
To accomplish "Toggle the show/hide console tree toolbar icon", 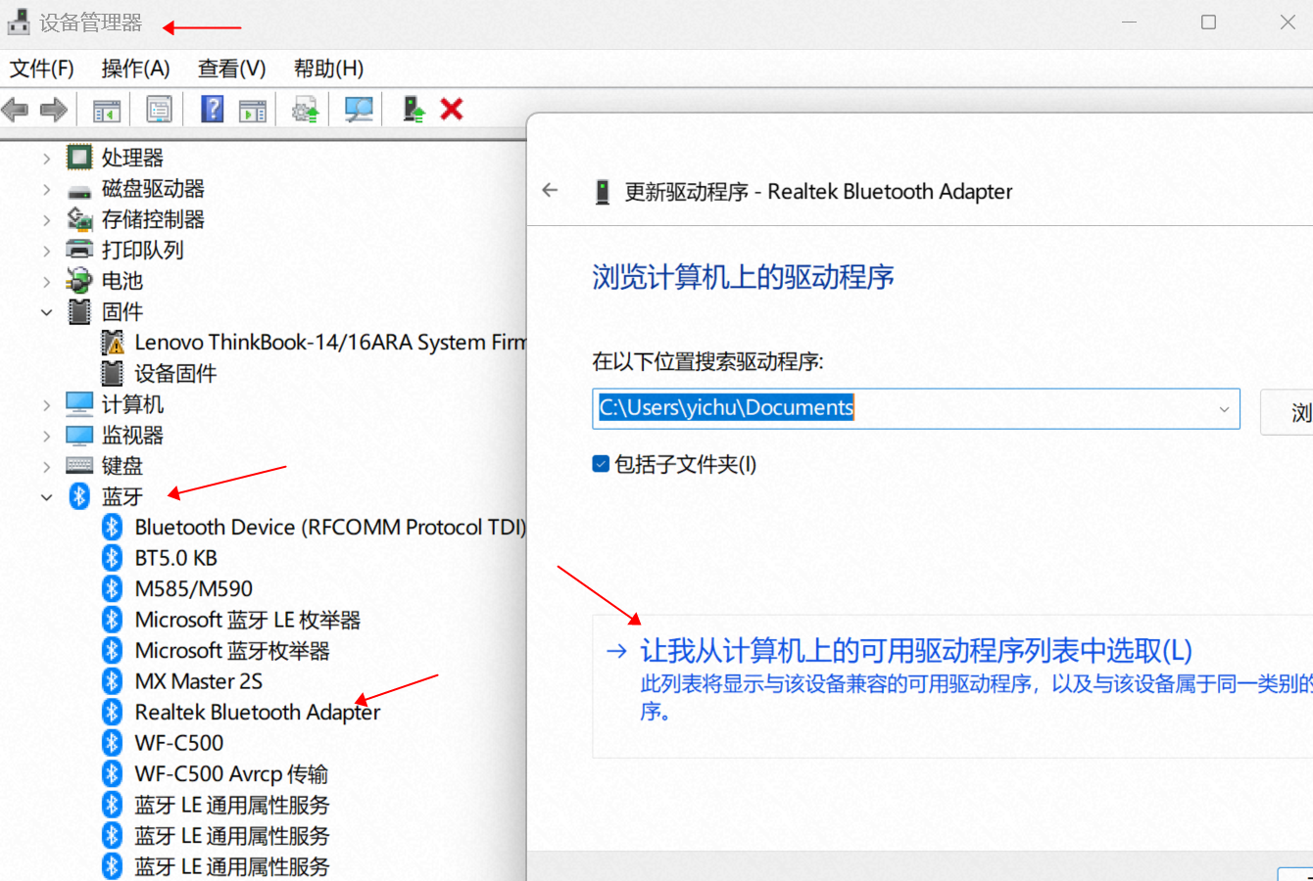I will coord(107,110).
